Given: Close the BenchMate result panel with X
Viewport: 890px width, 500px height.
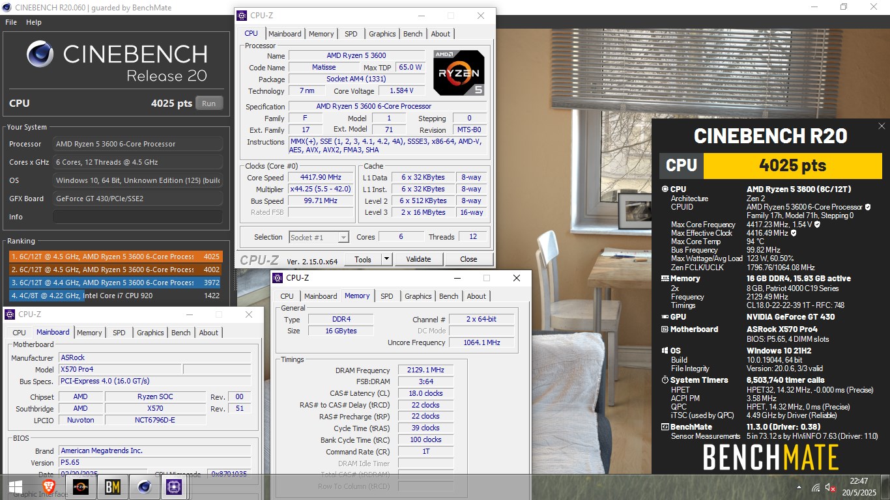Looking at the screenshot, I should coord(882,126).
